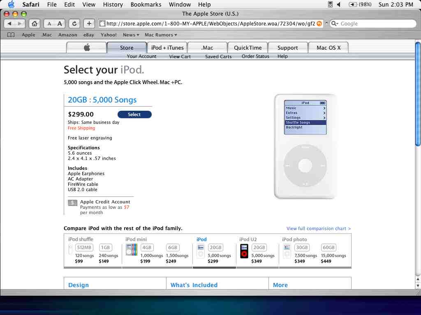This screenshot has height=315, width=421.
Task: Open the Order Status link
Action: [255, 56]
